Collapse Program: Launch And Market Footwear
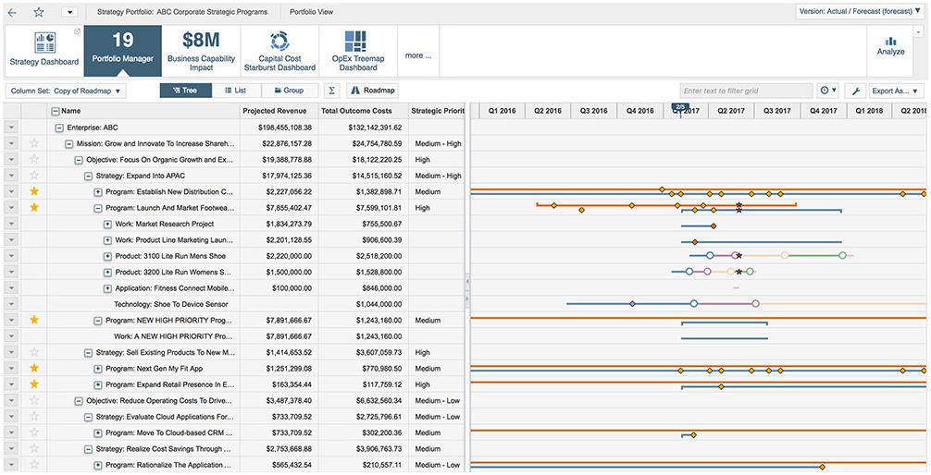The height and width of the screenshot is (475, 931). click(x=98, y=208)
